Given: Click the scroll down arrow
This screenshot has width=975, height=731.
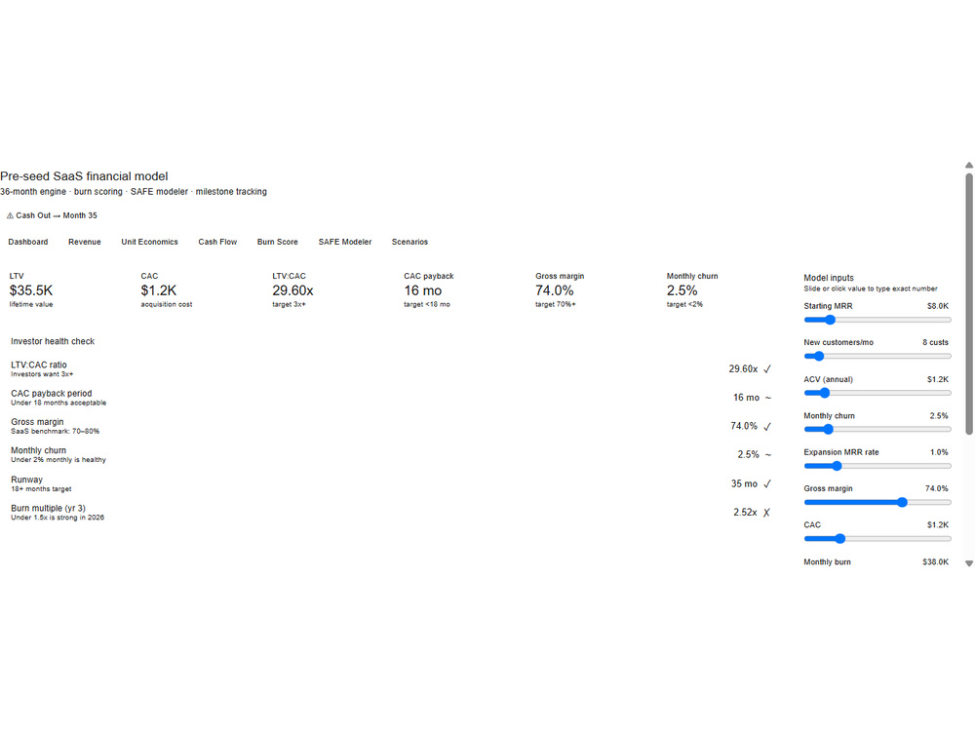Looking at the screenshot, I should (969, 563).
